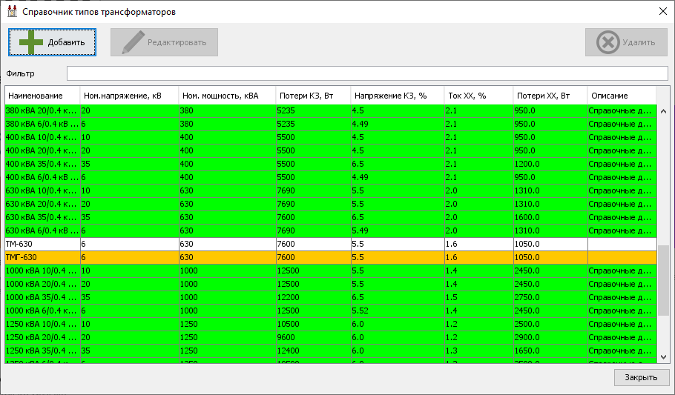This screenshot has height=395, width=675.
Task: Click the Удалить button with the cross icon
Action: (x=626, y=42)
